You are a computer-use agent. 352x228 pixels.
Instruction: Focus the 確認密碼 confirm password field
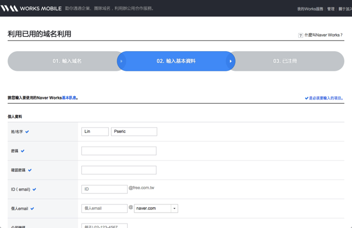pos(119,170)
